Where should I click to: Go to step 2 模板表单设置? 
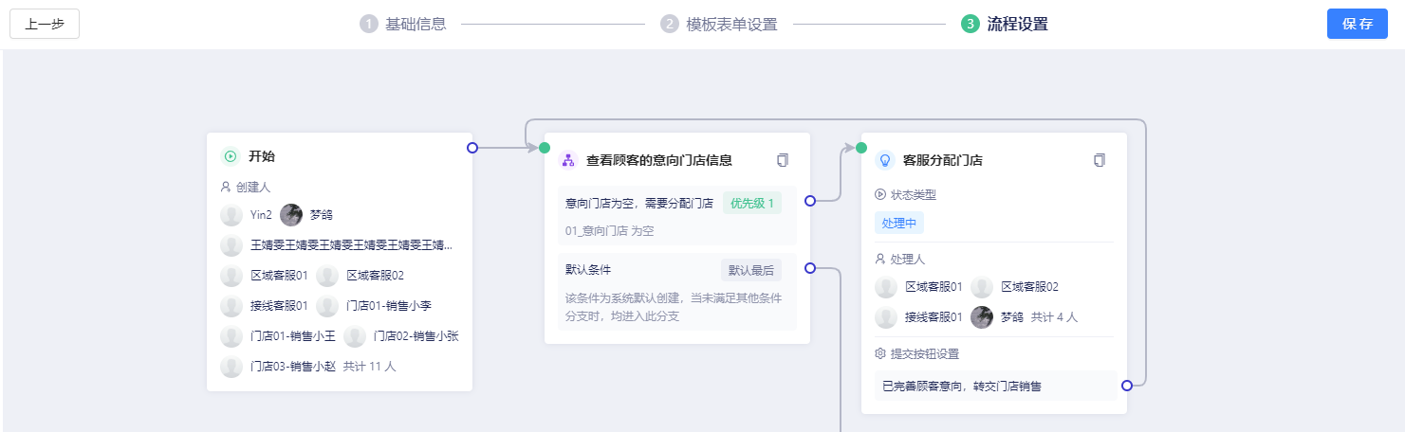pyautogui.click(x=719, y=24)
